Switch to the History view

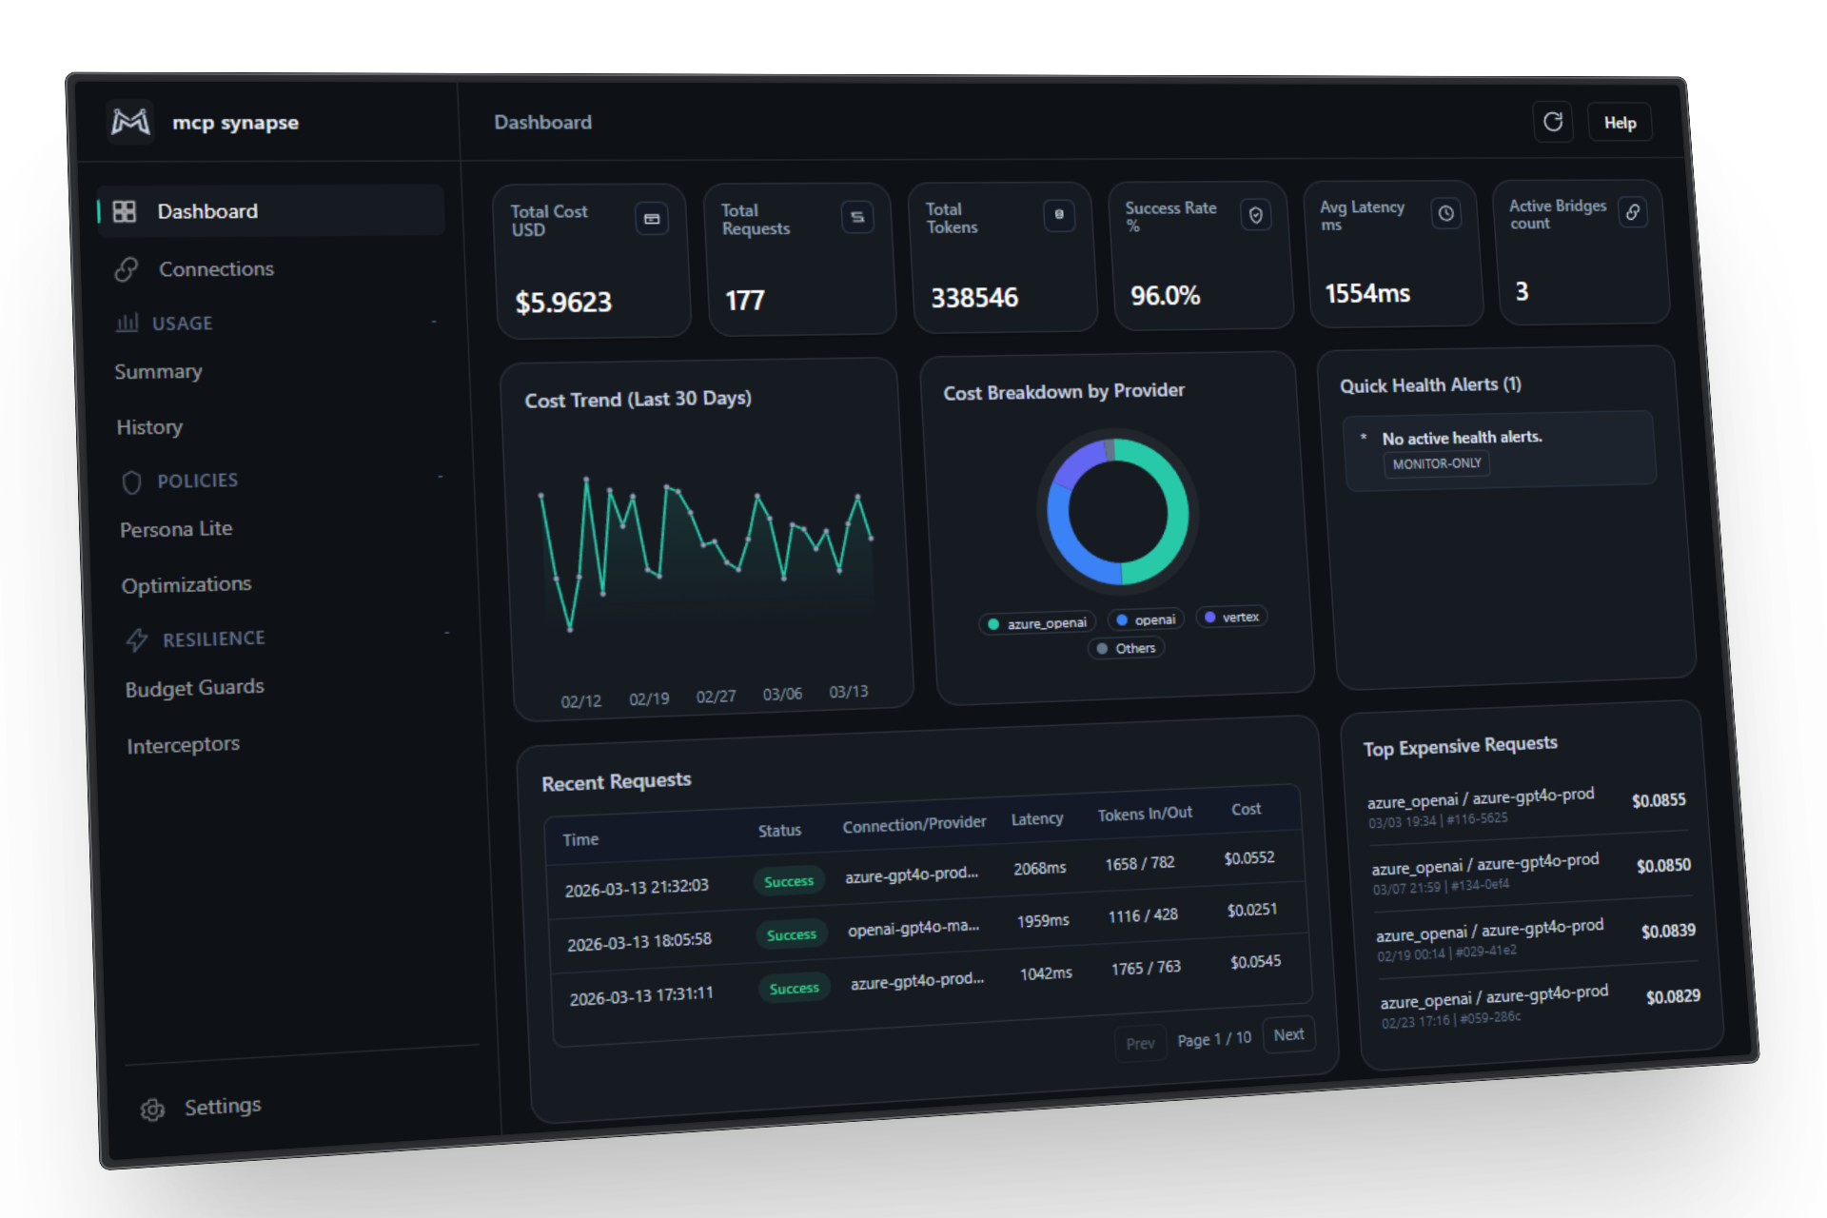click(149, 426)
